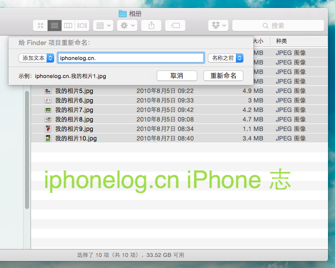Click thumbnail icon of 我的相片5.jpg
The image size is (335, 268).
48,91
